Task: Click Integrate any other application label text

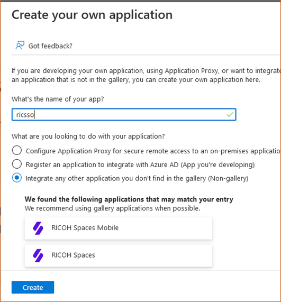Action: pyautogui.click(x=137, y=179)
